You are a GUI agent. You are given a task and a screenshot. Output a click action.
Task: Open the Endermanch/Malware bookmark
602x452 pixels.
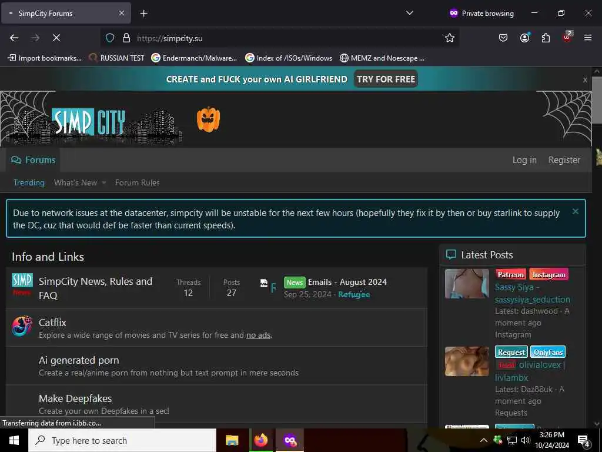click(194, 58)
